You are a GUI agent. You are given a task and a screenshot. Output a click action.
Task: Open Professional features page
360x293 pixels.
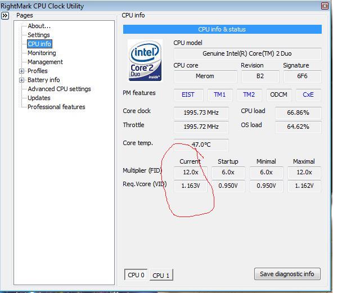pos(56,107)
